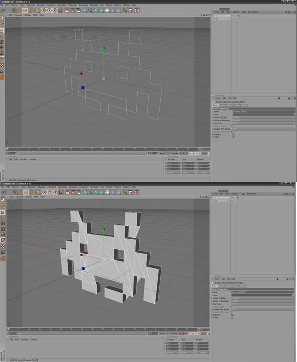Open Cameras menu in top viewport
Image resolution: width=297 pixels, height=362 pixels.
tap(19, 15)
